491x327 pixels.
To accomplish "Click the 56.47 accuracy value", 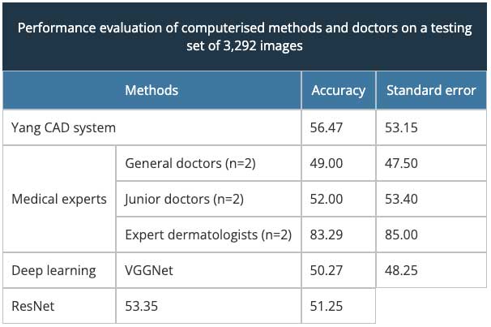I will (x=327, y=127).
